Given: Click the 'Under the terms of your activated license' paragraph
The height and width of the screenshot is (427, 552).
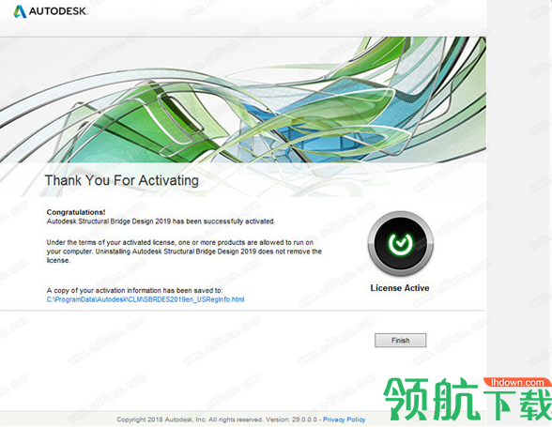Looking at the screenshot, I should point(184,252).
